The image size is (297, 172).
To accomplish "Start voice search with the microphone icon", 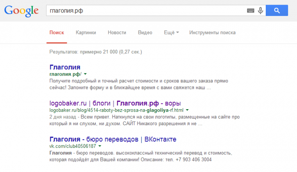I will 260,11.
